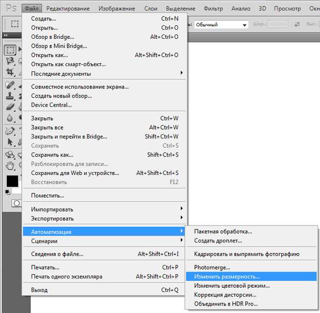Click the highlighted Автоматизация menu entry
This screenshot has height=313, width=320.
click(104, 232)
